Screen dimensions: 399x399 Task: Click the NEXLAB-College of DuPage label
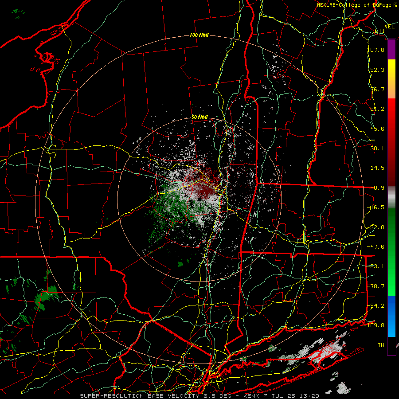[357, 5]
